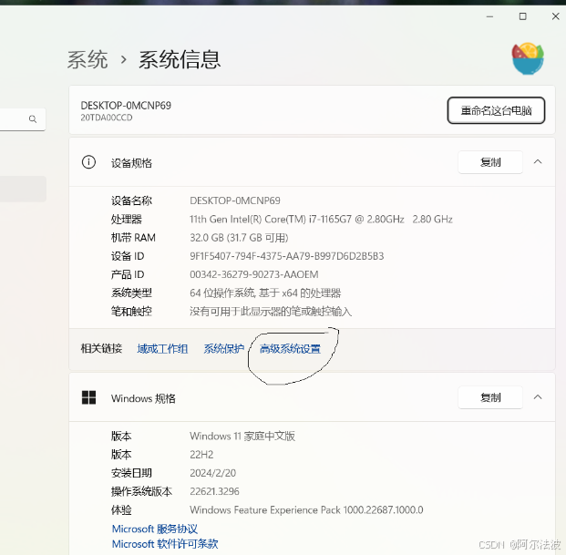The height and width of the screenshot is (555, 566).
Task: Close the Settings window
Action: pos(556,16)
